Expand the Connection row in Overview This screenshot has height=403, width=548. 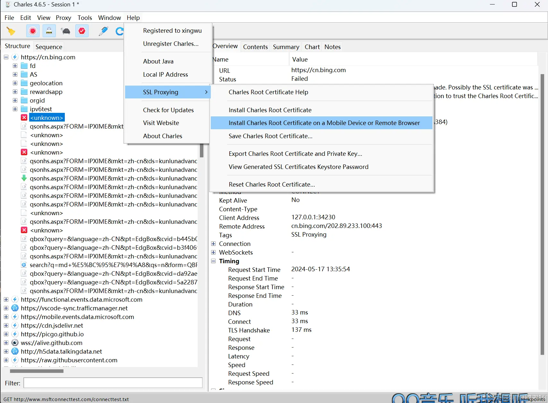coord(213,244)
